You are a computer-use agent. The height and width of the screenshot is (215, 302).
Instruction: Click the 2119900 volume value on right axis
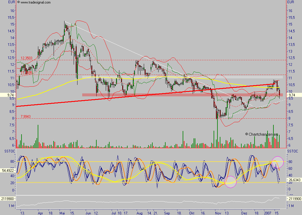click(x=294, y=199)
